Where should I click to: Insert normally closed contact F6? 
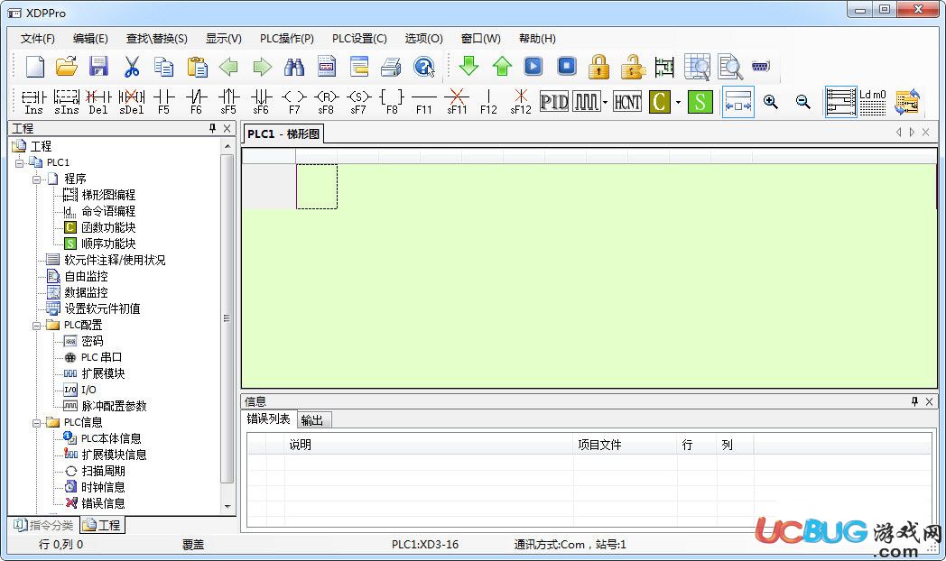pyautogui.click(x=196, y=102)
